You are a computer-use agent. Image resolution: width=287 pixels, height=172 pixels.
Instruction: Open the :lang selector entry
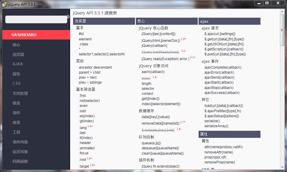click(x=83, y=128)
